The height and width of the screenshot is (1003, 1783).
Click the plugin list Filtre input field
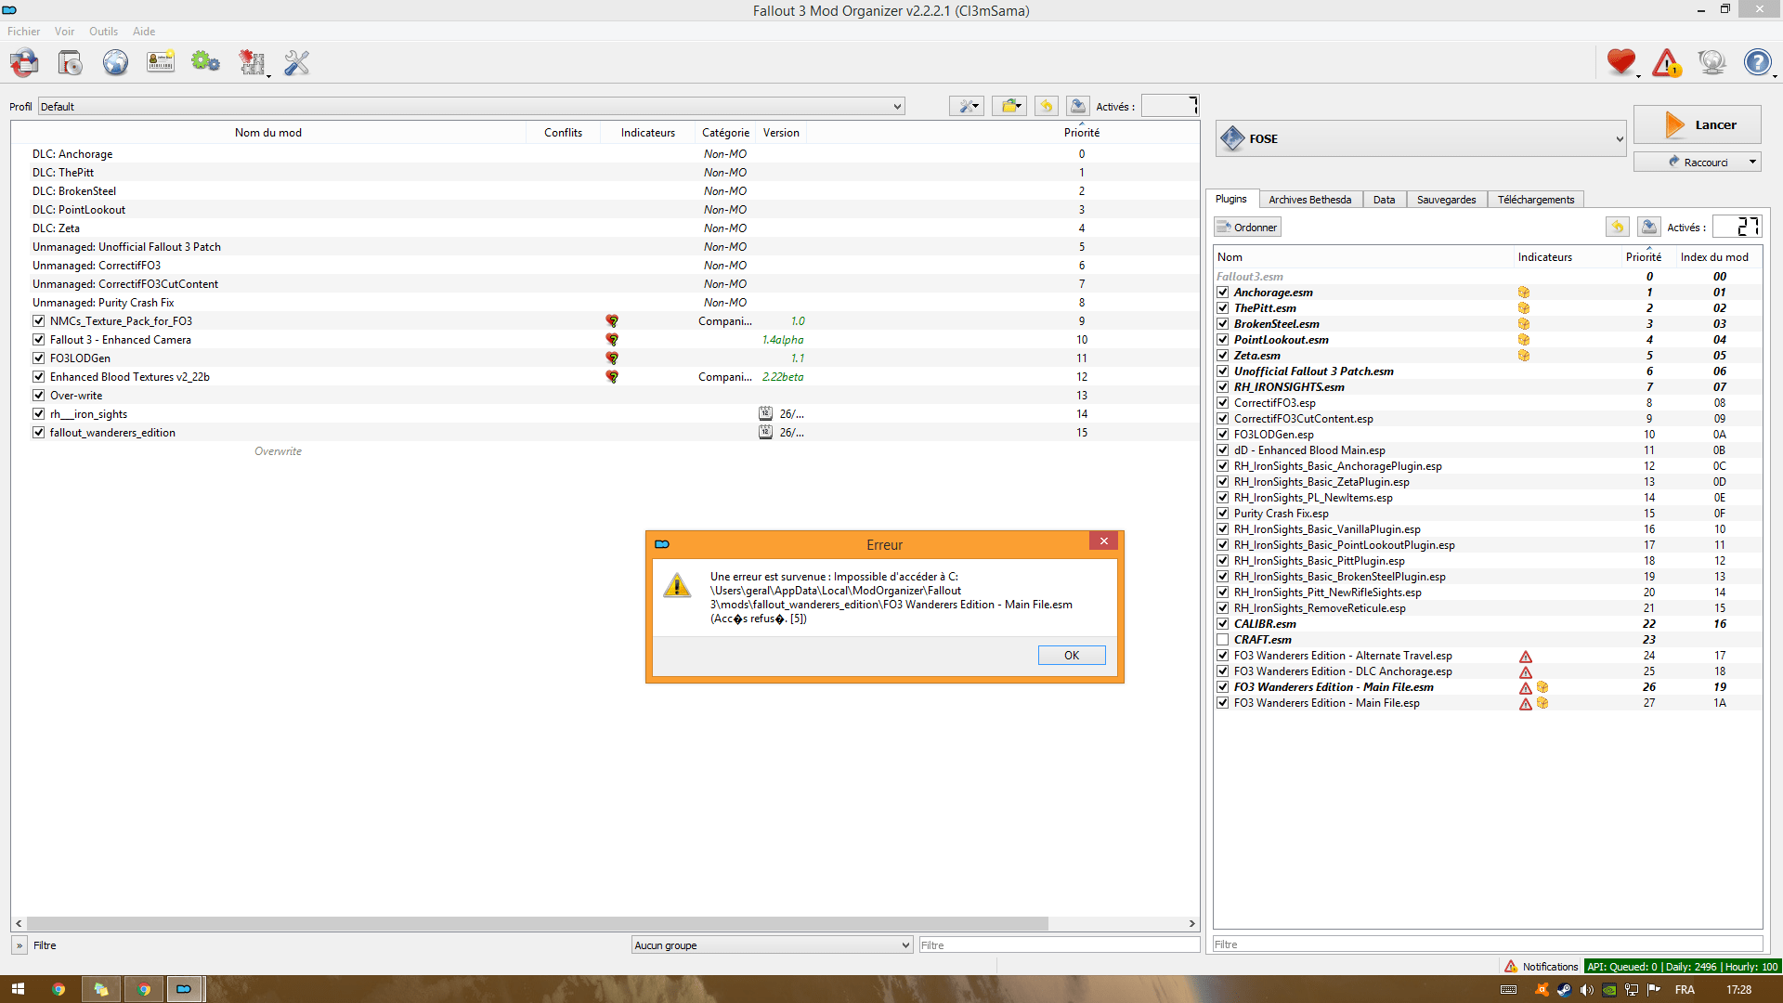tap(1488, 944)
